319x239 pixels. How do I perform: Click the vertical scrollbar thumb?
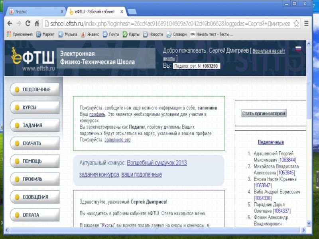[x=309, y=83]
